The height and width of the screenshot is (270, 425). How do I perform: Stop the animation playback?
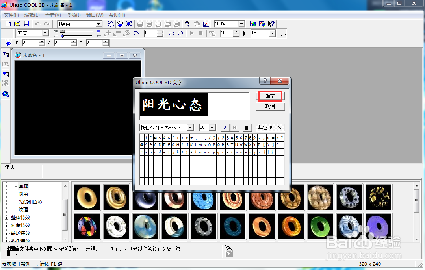pos(200,33)
